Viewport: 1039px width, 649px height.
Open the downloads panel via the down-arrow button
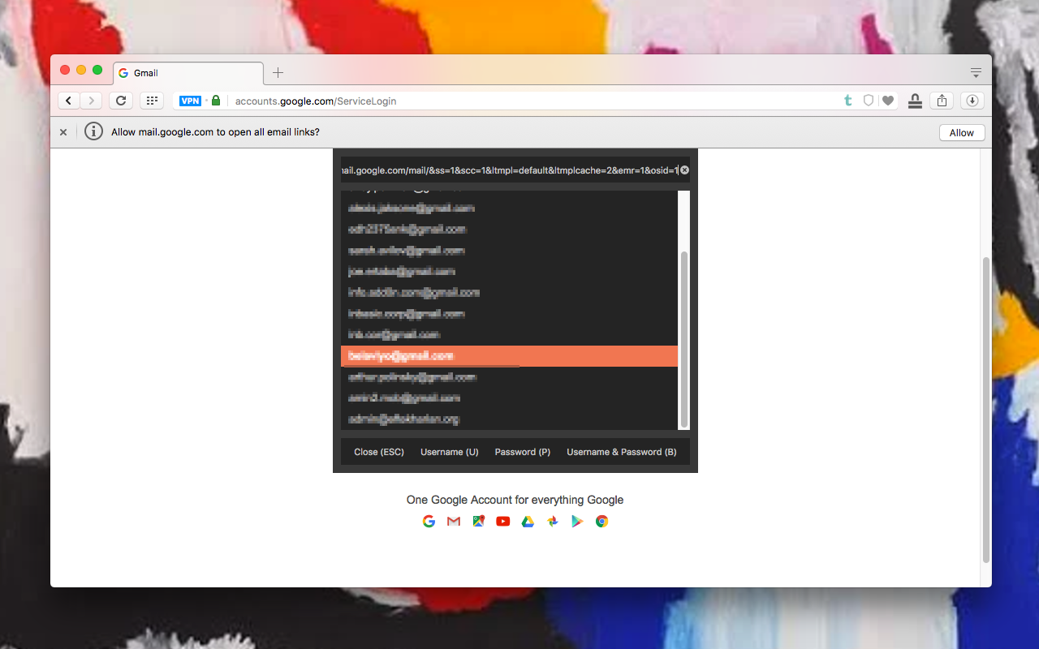click(972, 100)
